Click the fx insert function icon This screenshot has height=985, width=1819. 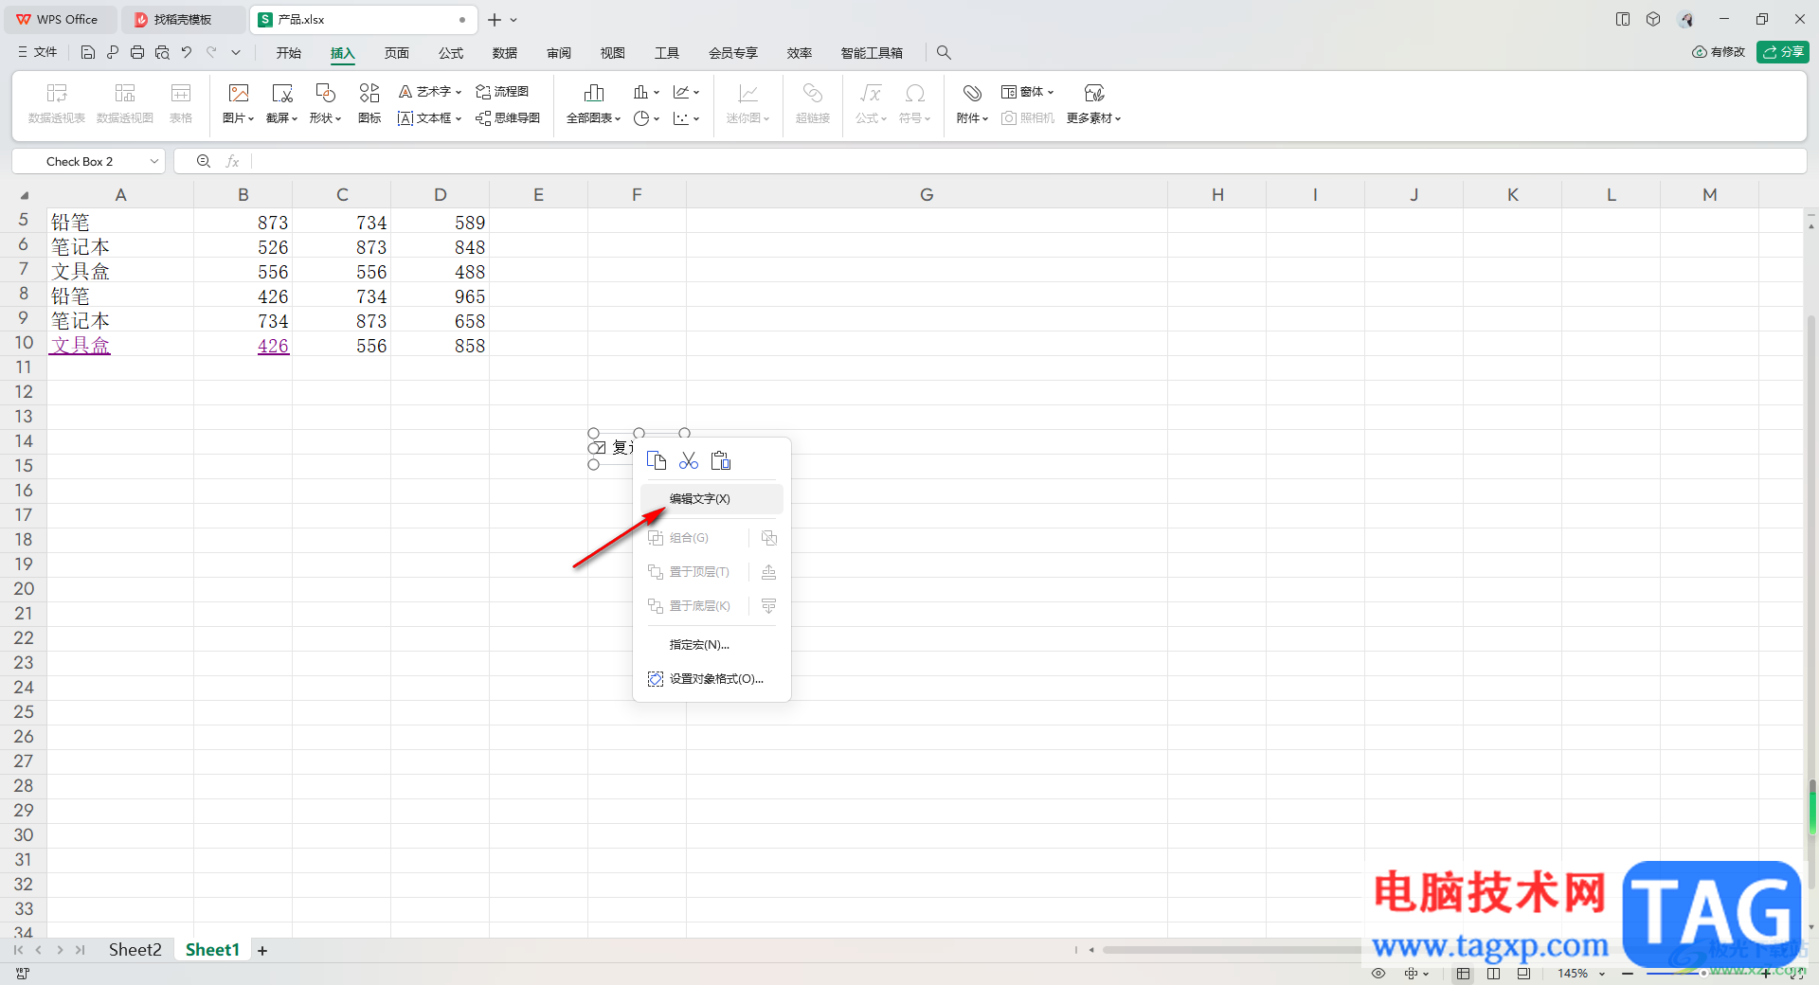pyautogui.click(x=232, y=162)
